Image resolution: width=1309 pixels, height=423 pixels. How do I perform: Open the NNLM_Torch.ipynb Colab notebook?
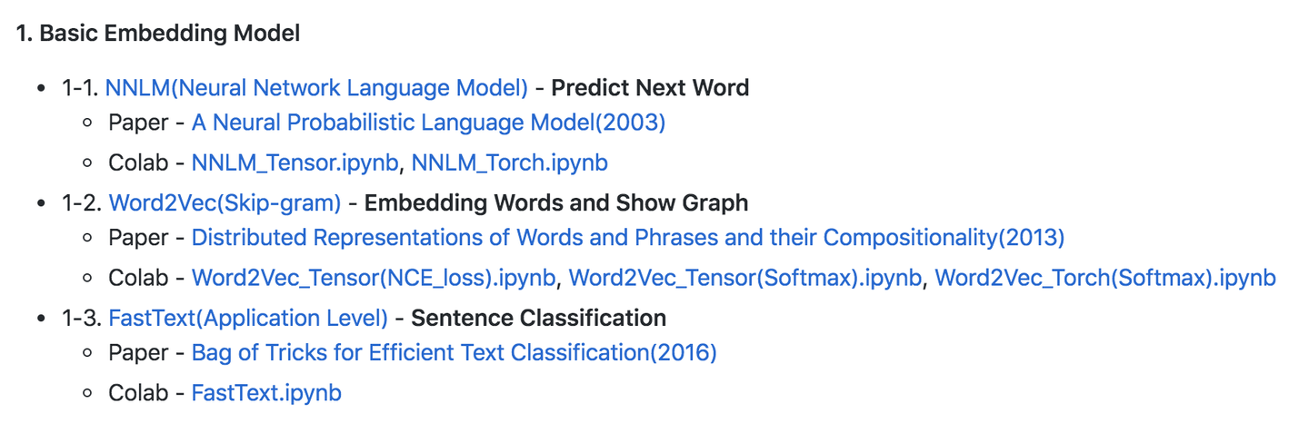point(509,163)
